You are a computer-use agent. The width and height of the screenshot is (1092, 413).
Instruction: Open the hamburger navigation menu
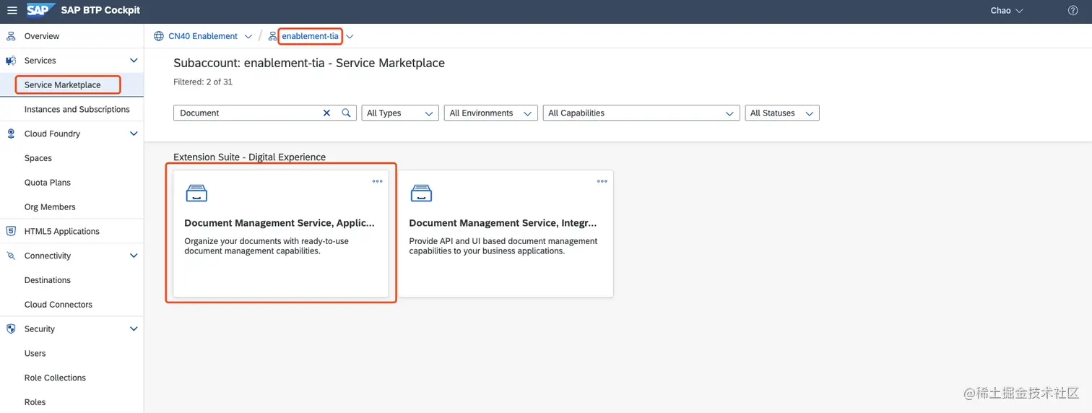click(x=12, y=11)
